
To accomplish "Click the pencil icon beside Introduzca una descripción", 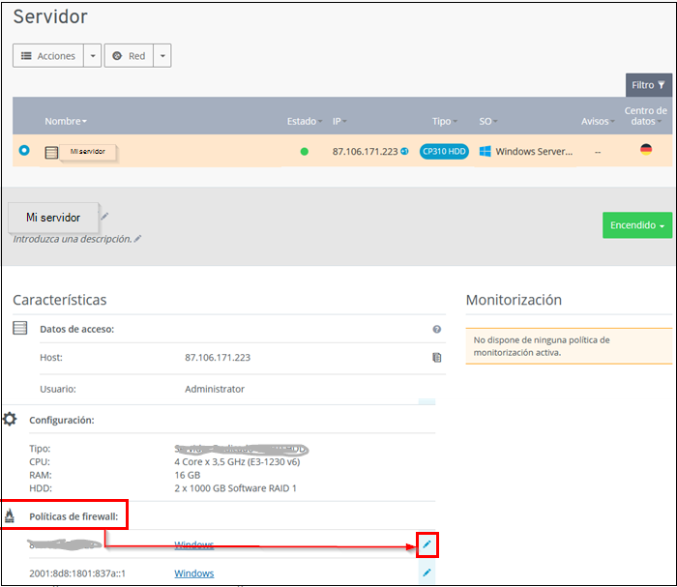I will point(137,239).
